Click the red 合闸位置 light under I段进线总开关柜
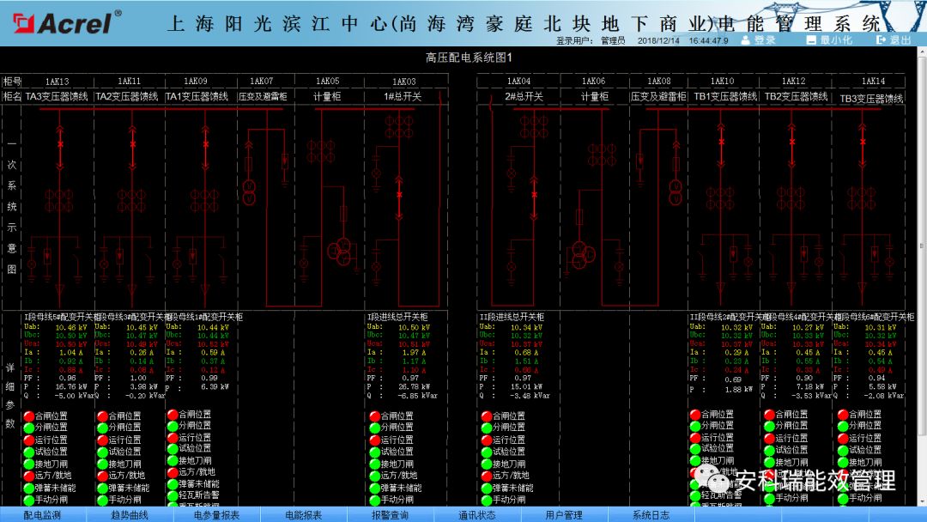 (x=375, y=416)
